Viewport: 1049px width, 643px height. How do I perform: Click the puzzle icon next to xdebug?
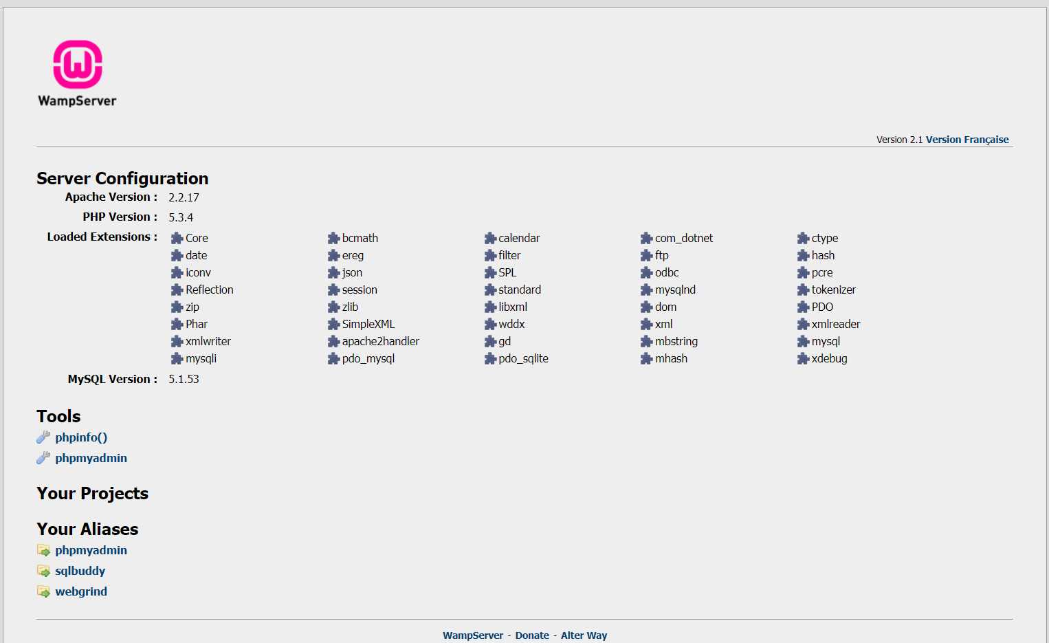[x=803, y=358]
